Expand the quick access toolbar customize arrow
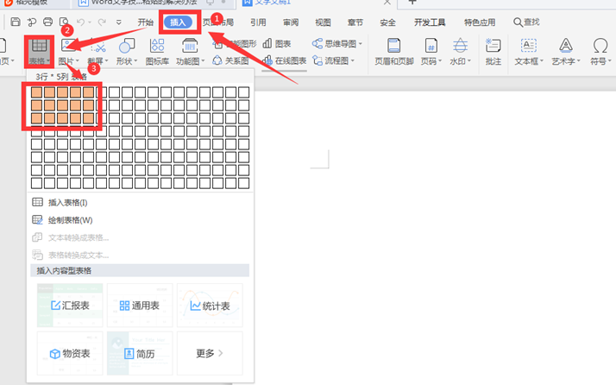This screenshot has width=616, height=385. (119, 22)
